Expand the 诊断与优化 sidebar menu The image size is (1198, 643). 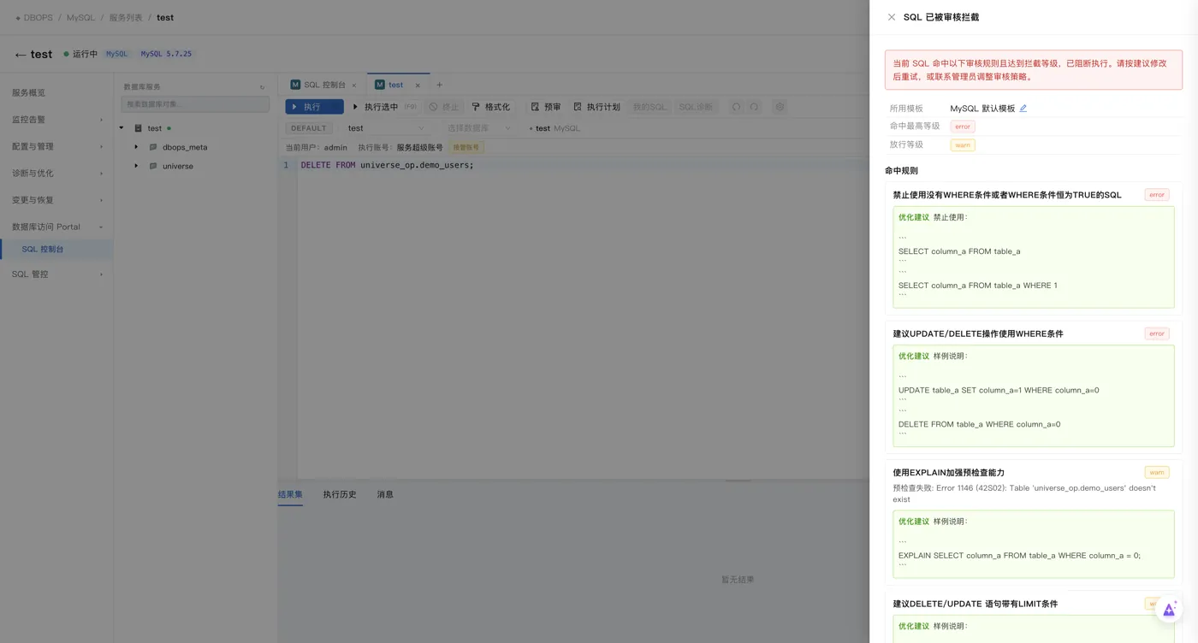(56, 173)
